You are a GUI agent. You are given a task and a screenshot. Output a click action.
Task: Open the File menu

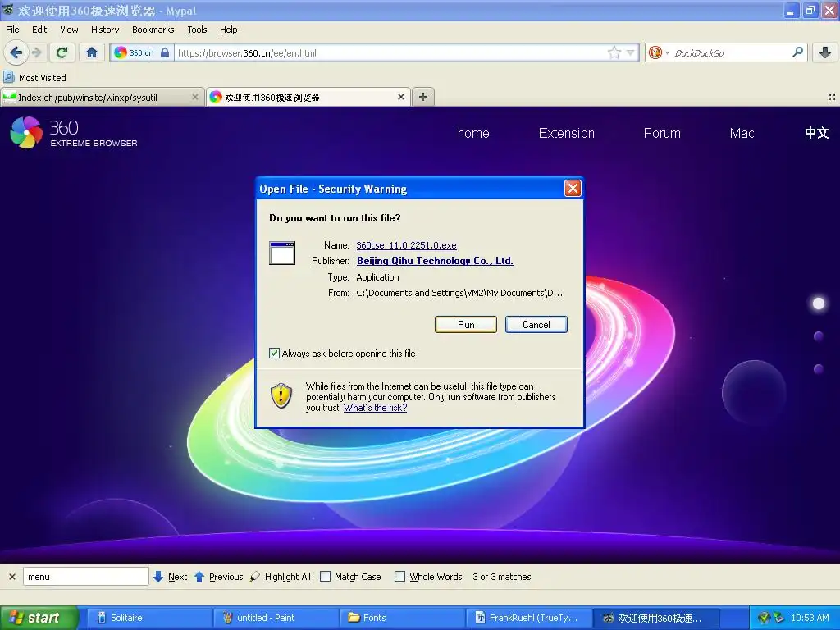coord(13,30)
